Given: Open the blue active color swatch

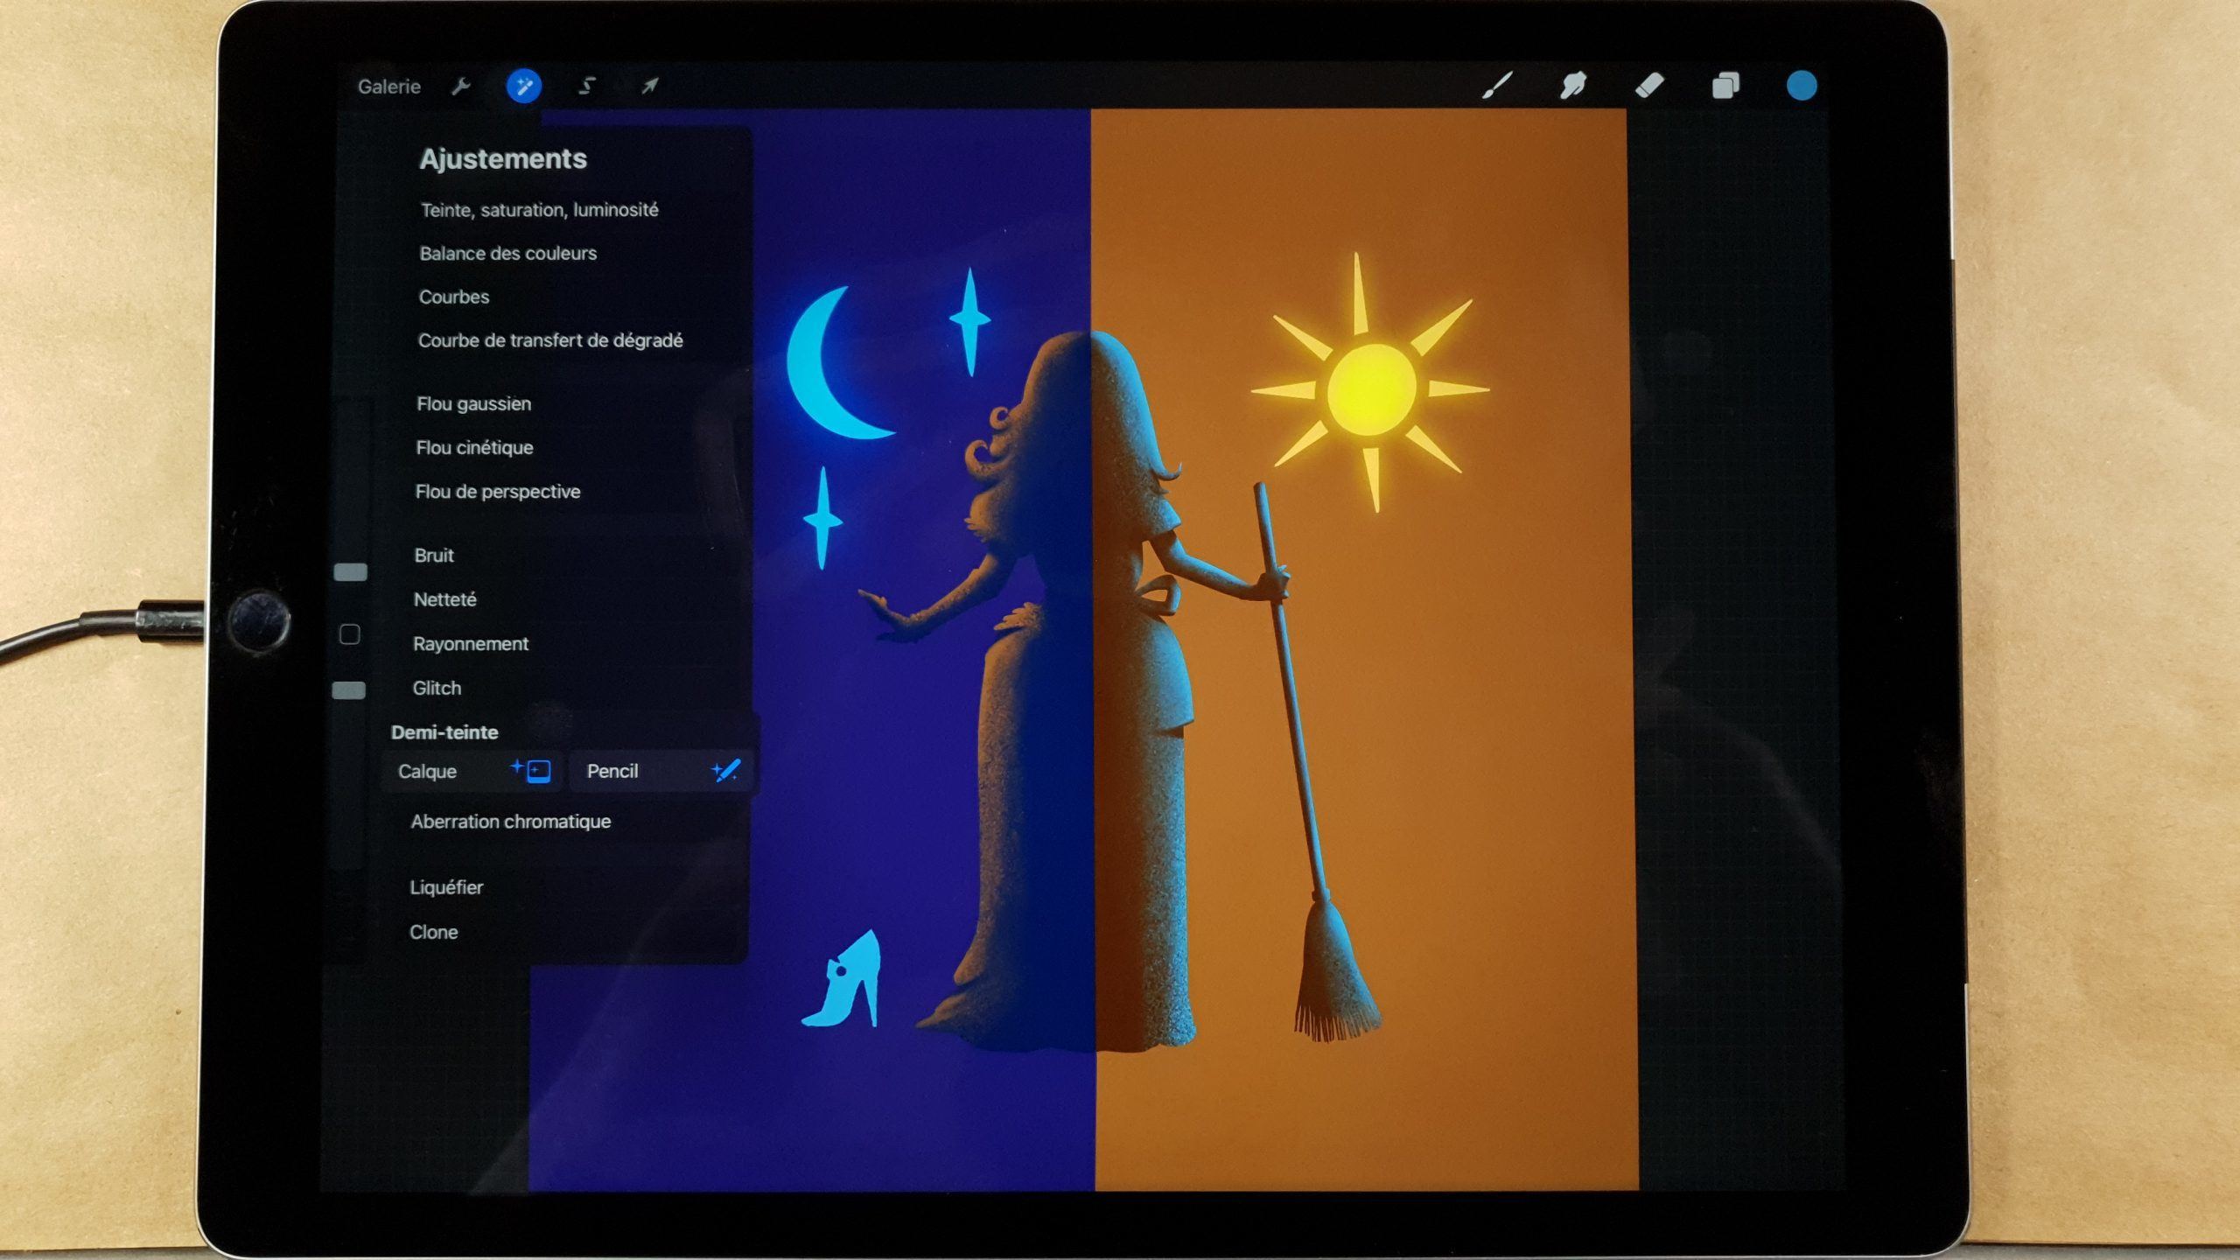Looking at the screenshot, I should click(x=1802, y=86).
